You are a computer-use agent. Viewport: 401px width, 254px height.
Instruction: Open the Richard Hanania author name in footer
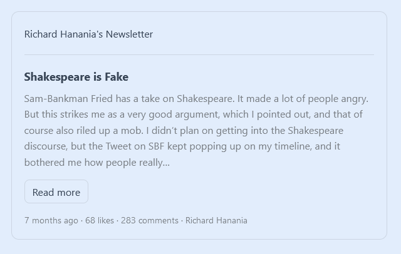(x=216, y=220)
